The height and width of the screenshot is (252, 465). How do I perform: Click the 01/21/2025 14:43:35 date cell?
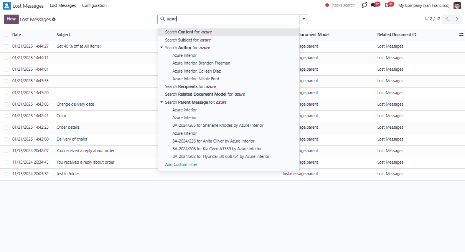30,81
